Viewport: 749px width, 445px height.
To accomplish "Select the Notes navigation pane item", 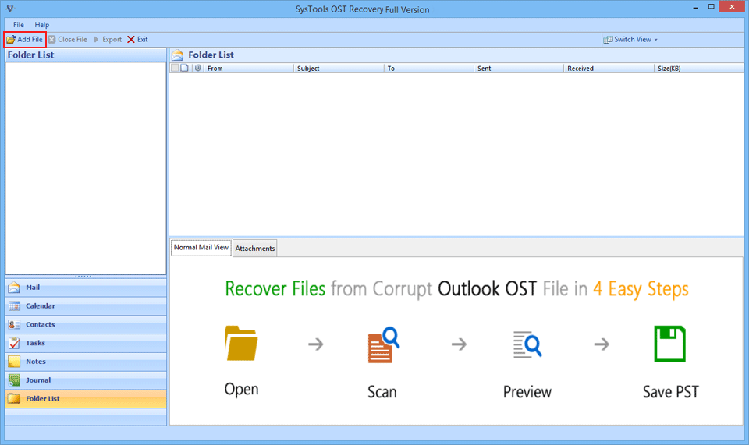I will pos(86,362).
